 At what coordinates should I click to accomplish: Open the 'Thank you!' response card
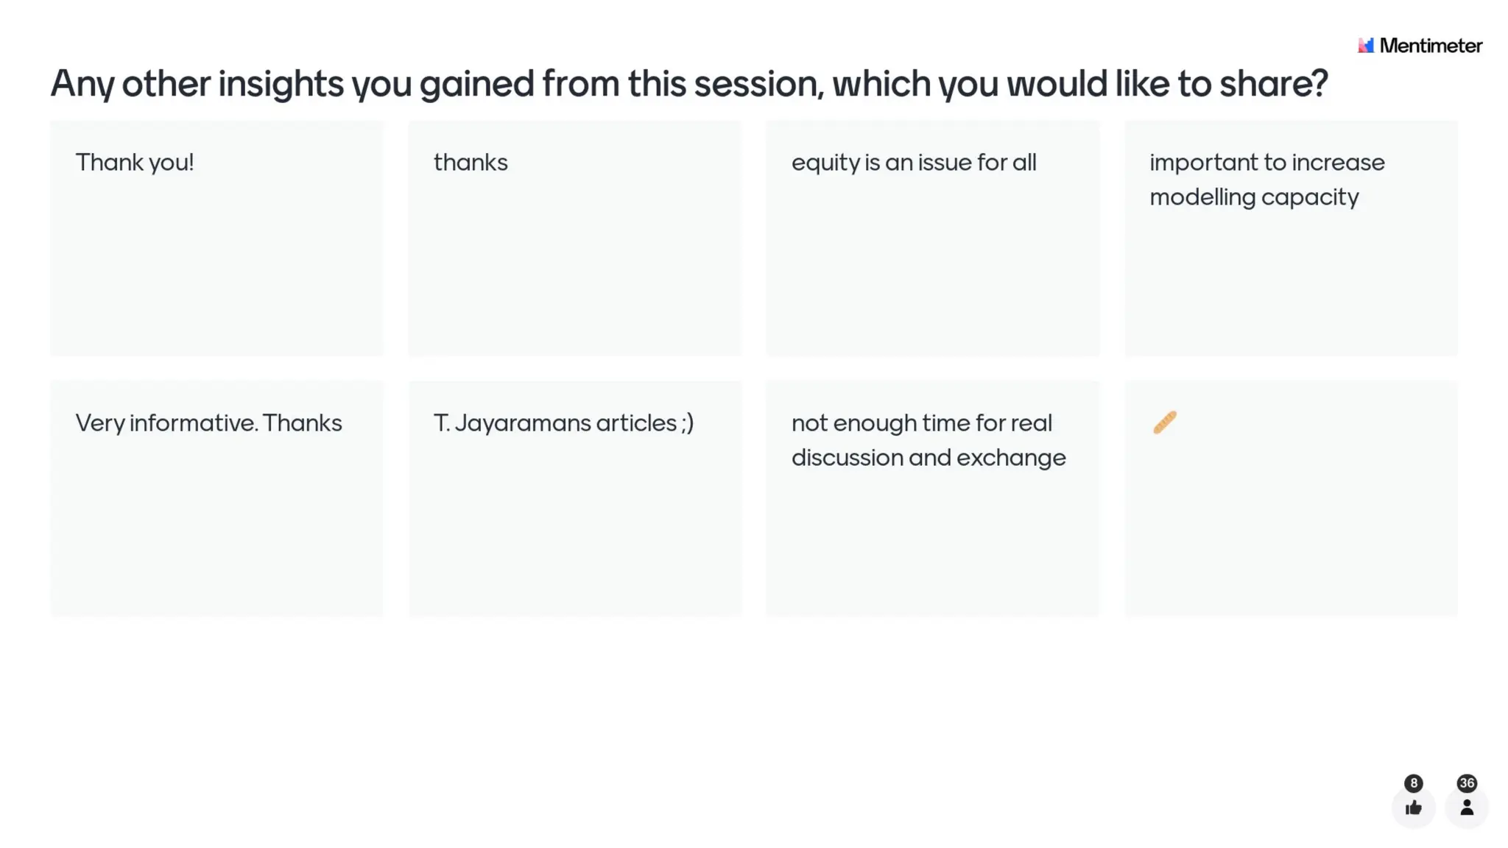click(216, 239)
